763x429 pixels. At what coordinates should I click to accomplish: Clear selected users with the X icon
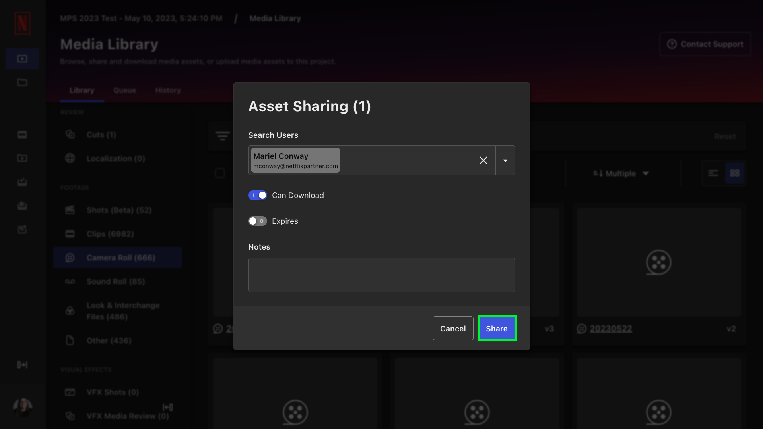(x=483, y=160)
